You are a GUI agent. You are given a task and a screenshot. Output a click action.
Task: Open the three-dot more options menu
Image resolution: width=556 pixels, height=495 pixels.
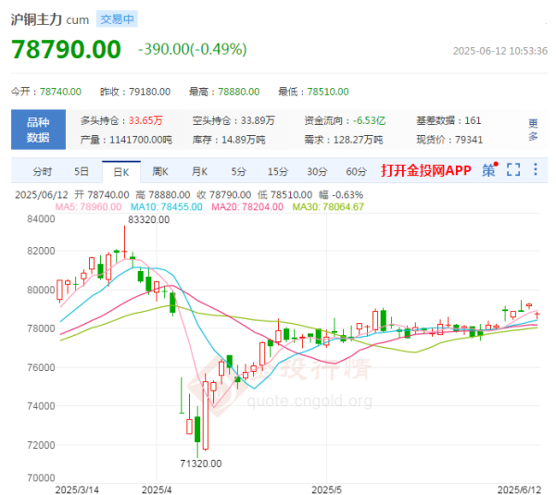[536, 170]
